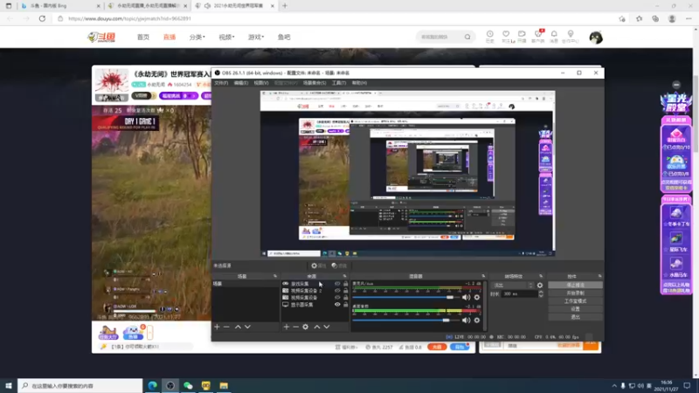Open OBS settings from the controls panel
The image size is (699, 393).
(575, 309)
